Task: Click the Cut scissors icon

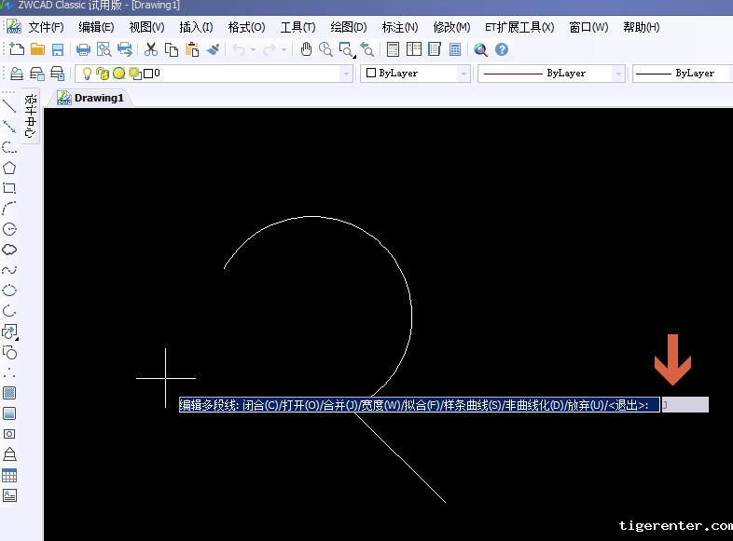Action: pos(151,49)
